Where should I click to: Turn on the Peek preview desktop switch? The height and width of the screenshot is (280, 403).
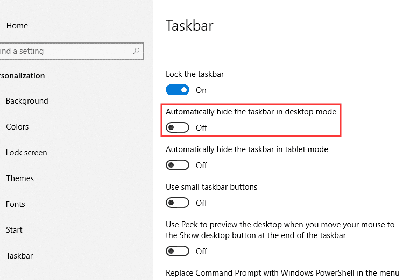[x=178, y=251]
